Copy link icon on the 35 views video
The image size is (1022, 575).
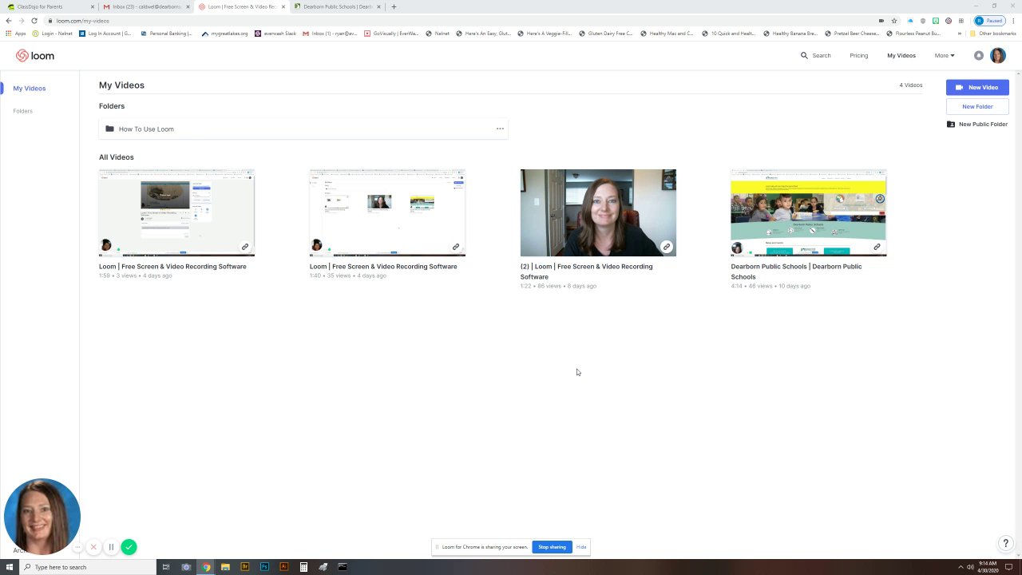coord(456,247)
